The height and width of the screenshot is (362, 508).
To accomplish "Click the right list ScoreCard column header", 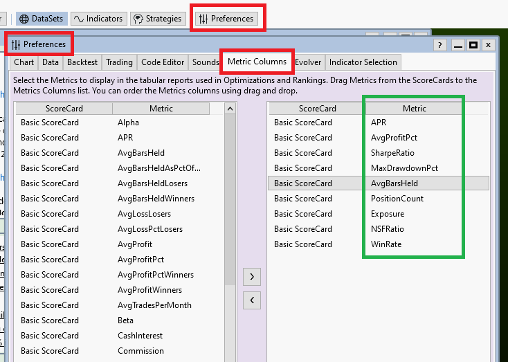I will coord(317,109).
